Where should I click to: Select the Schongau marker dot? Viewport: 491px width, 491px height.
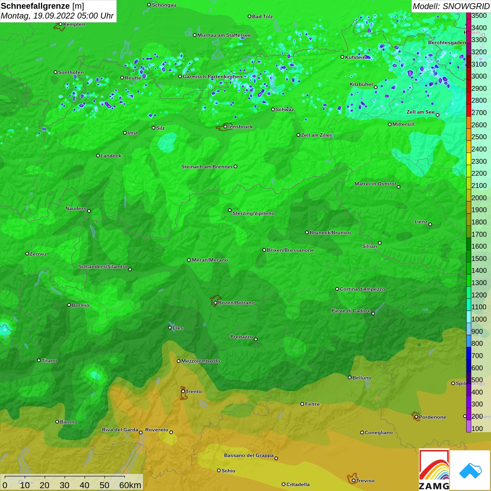point(149,5)
